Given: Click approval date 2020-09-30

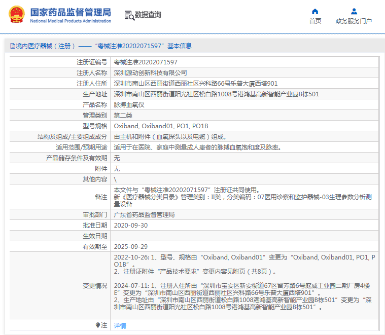Looking at the screenshot, I should pyautogui.click(x=131, y=226).
